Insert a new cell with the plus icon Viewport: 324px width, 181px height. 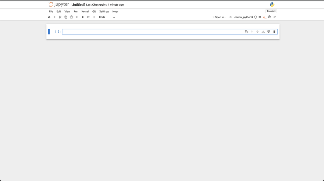55,17
